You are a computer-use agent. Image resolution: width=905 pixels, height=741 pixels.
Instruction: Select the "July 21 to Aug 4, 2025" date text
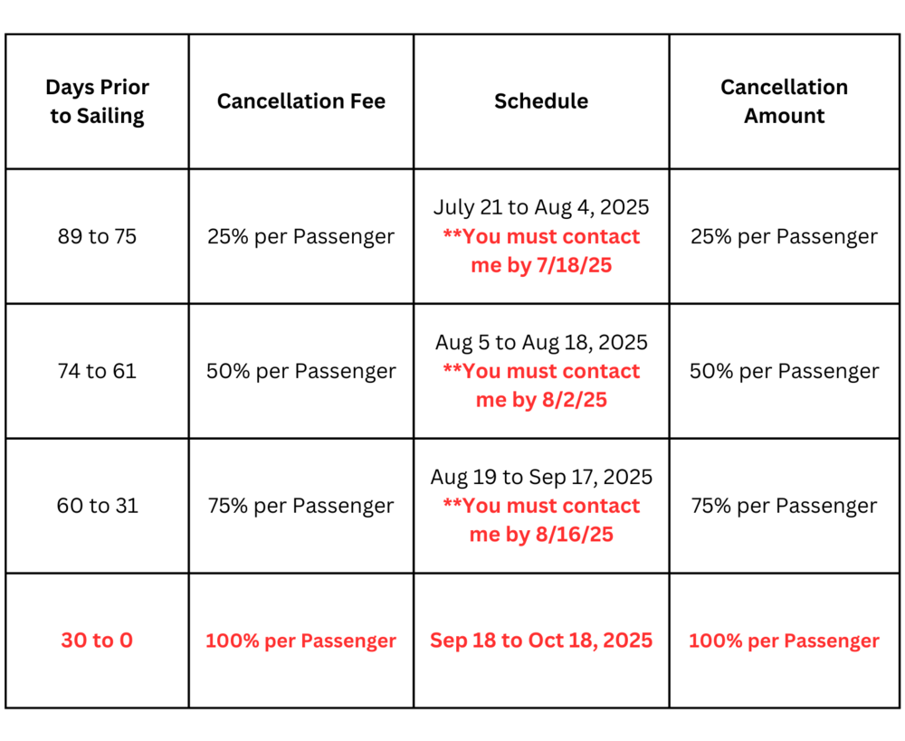coord(541,207)
